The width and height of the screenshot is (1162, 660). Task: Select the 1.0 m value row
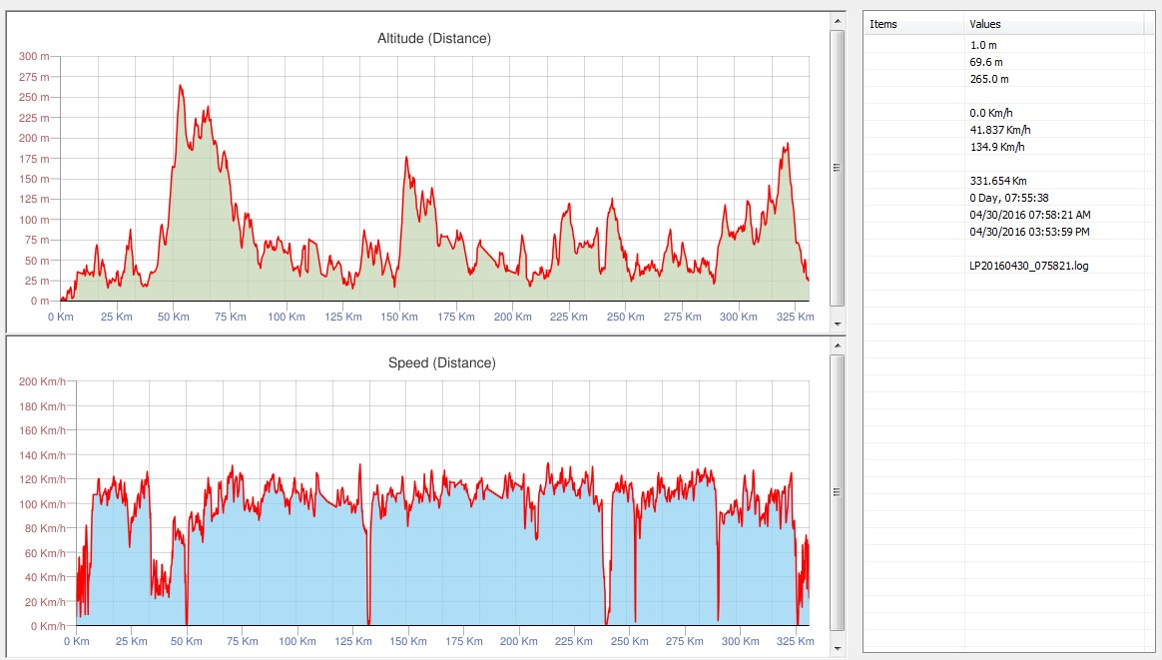tap(983, 45)
